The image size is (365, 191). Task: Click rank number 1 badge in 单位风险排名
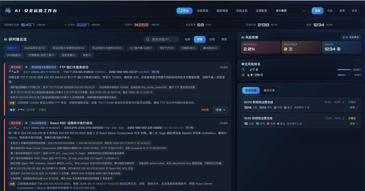243,70
